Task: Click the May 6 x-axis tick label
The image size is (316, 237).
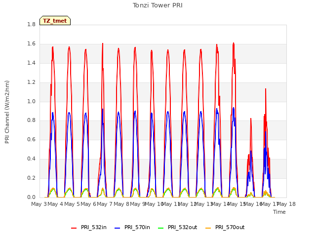Action: coord(88,204)
